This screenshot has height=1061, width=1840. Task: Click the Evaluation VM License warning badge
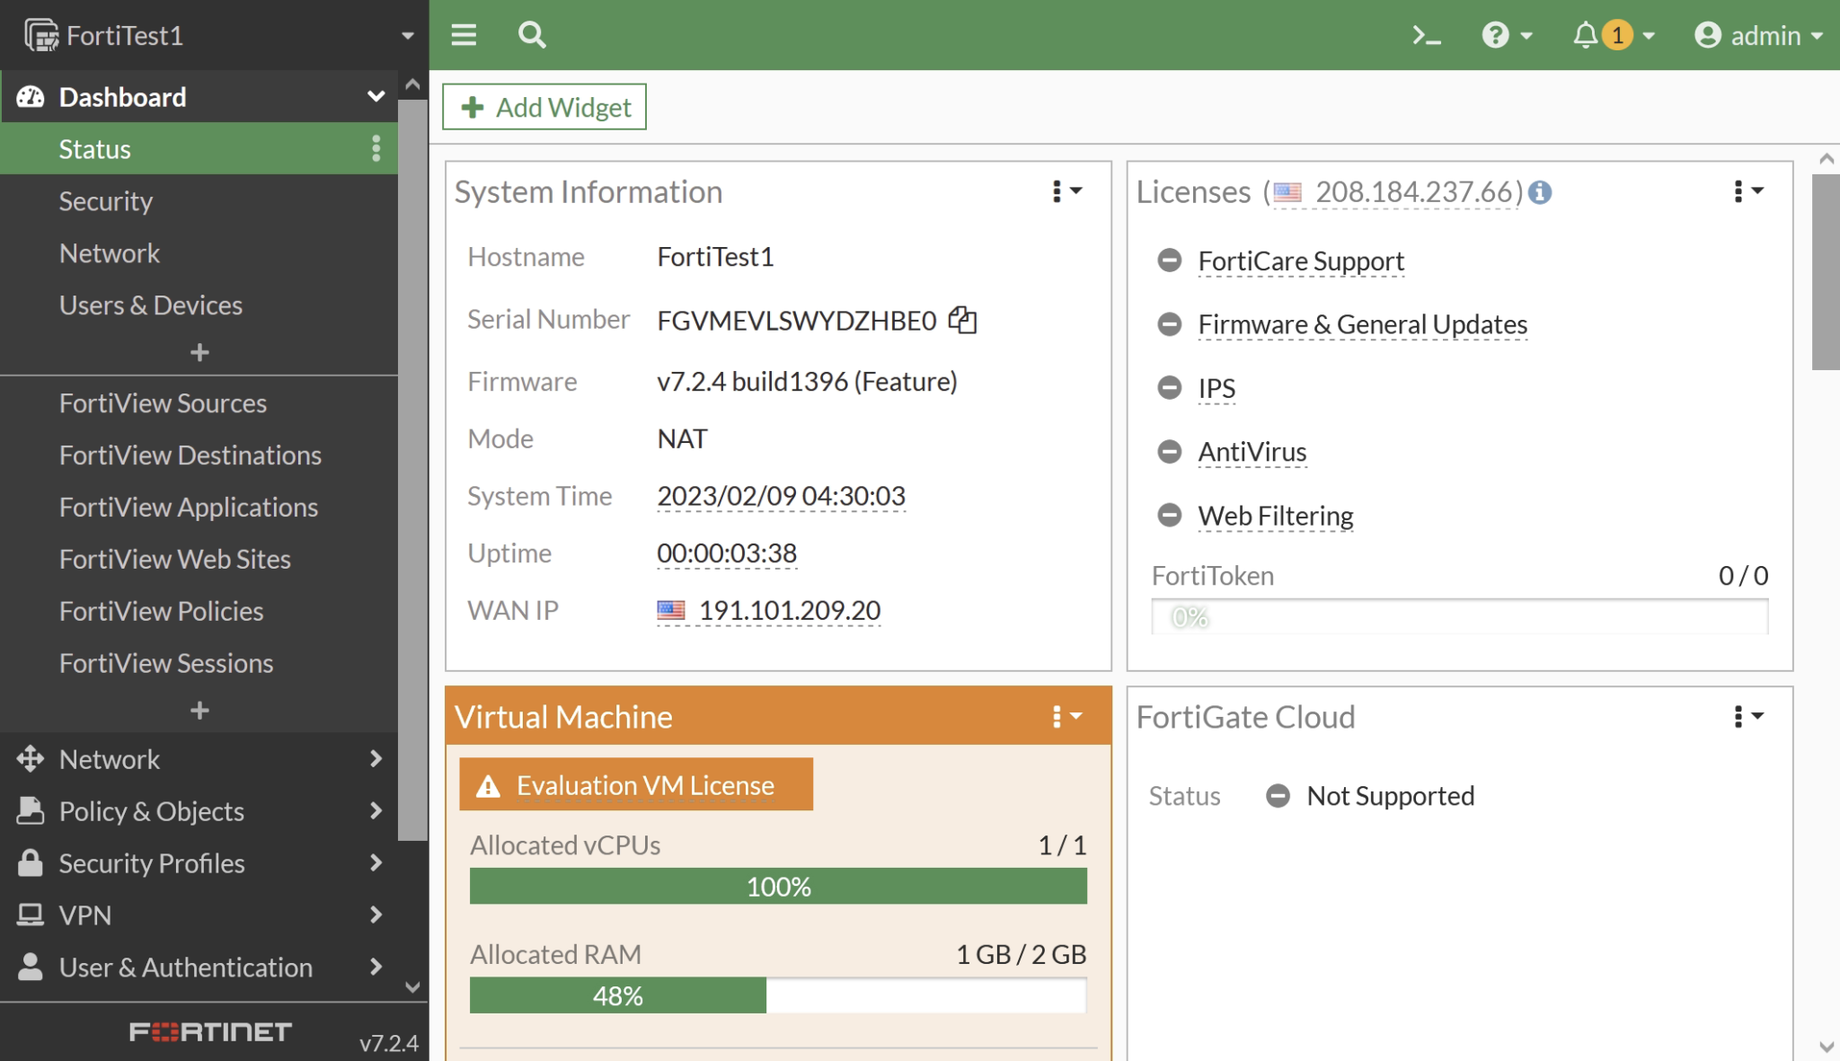click(x=635, y=783)
